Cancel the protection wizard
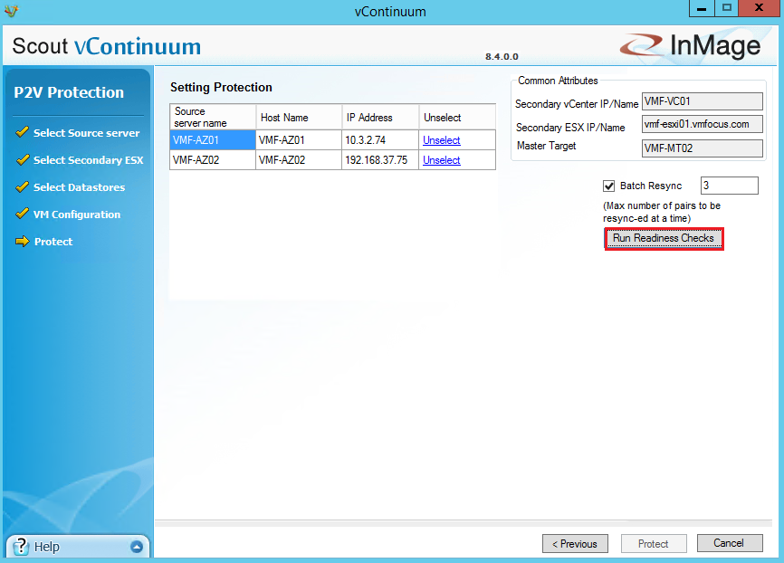784x563 pixels. click(x=729, y=543)
